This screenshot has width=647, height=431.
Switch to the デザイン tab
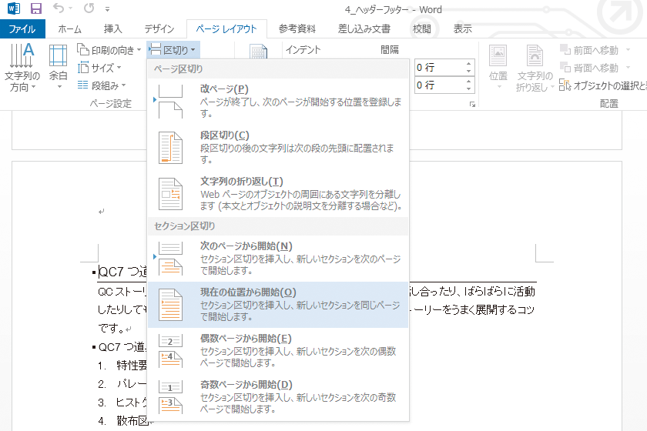point(159,29)
